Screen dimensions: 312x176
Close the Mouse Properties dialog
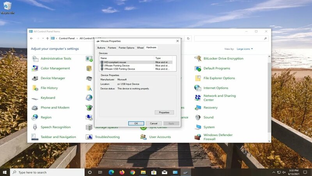(177, 41)
